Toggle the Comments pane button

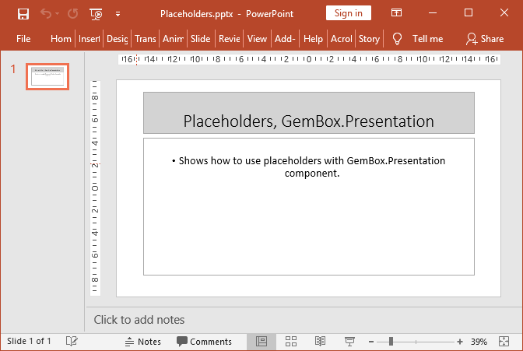click(204, 342)
